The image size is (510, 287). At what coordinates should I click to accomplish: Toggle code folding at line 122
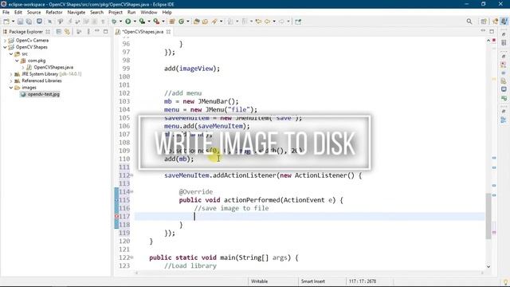click(x=131, y=258)
